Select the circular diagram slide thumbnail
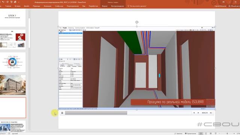Viewport: 240px width, 135px height. tap(12, 62)
